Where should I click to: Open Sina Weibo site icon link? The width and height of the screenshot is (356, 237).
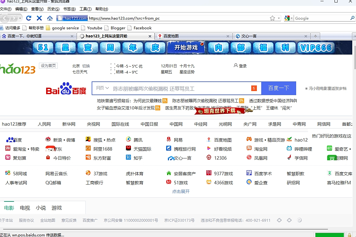click(x=48, y=139)
